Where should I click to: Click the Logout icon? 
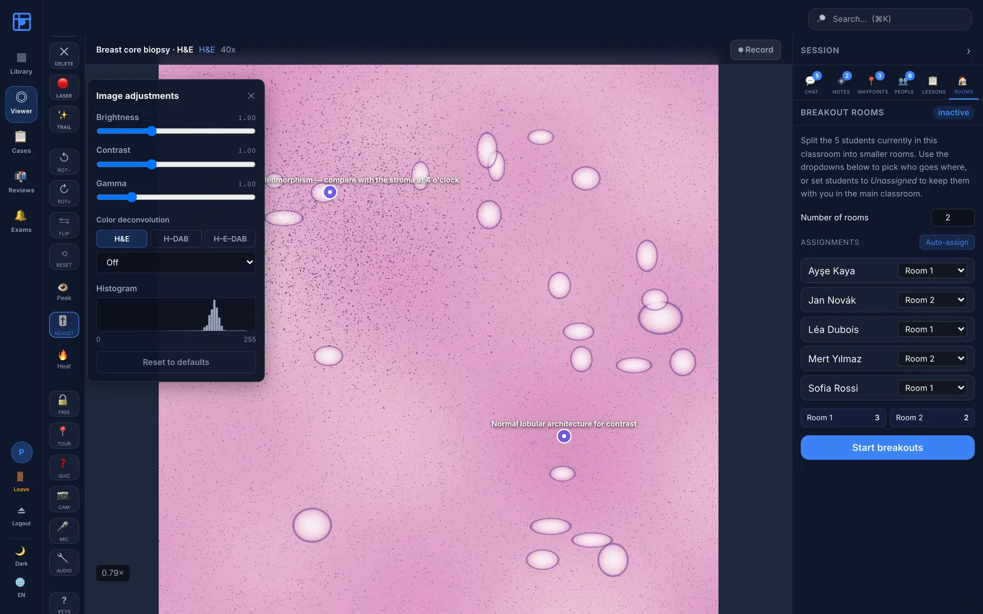coord(21,516)
